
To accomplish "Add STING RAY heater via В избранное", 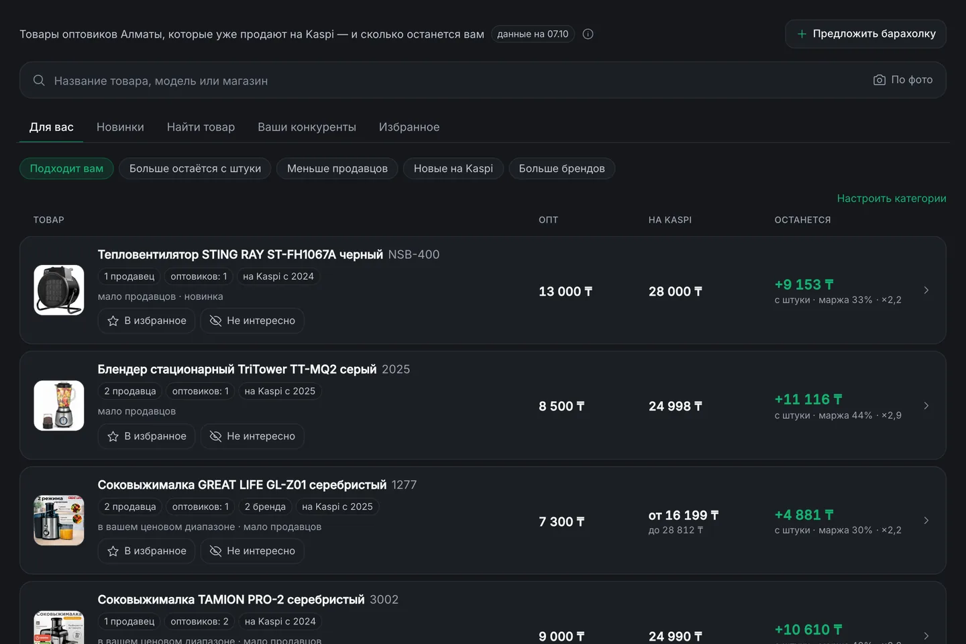I will (x=147, y=321).
